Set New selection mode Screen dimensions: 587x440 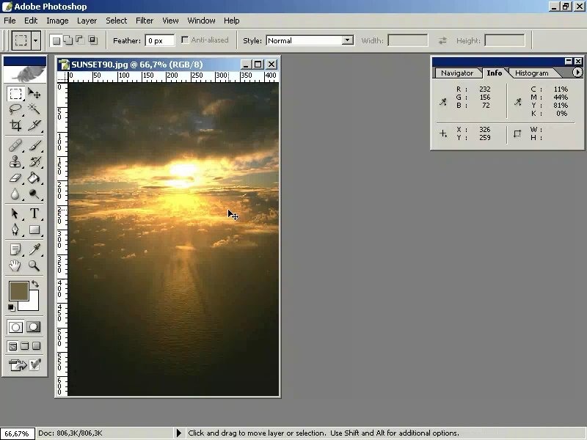point(56,40)
